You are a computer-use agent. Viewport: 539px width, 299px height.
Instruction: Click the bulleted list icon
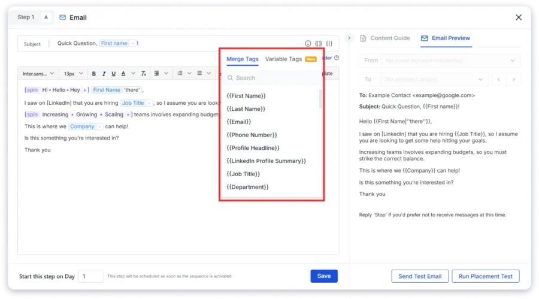199,73
